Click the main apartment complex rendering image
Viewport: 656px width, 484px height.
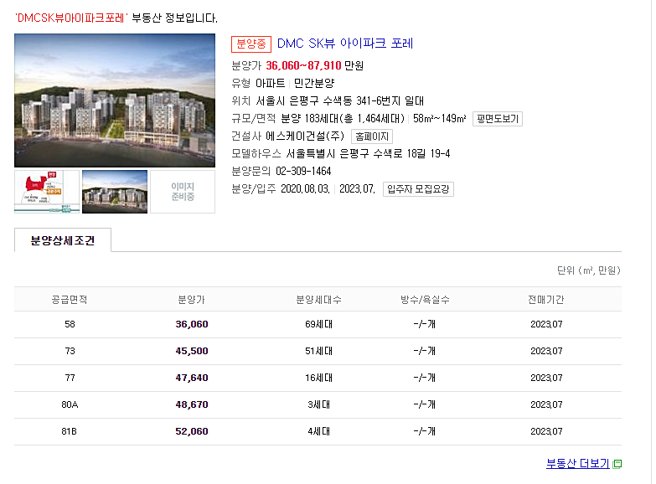115,100
